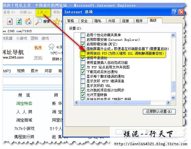Switch to the 安全 tab
The height and width of the screenshot is (149, 191).
84,21
